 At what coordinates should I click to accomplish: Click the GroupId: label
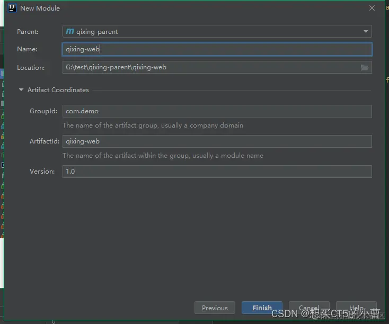pos(43,111)
